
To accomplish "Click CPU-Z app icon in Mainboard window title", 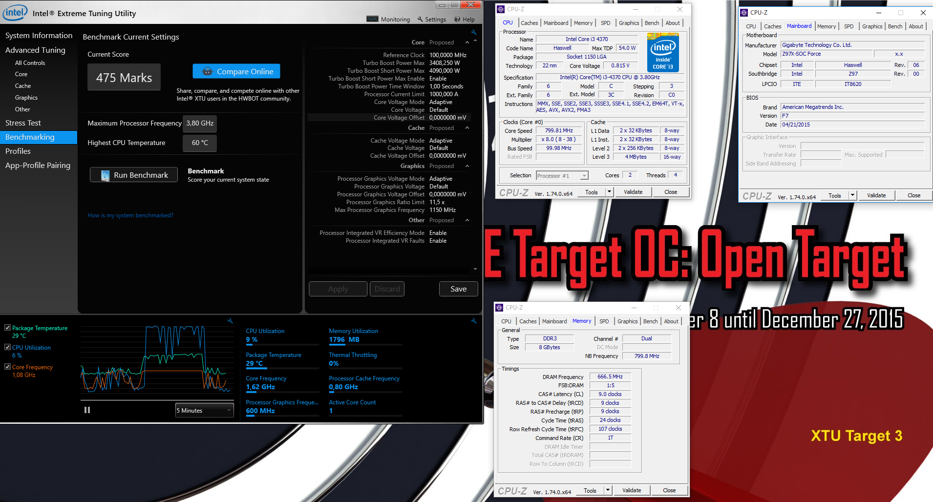I will (x=744, y=13).
